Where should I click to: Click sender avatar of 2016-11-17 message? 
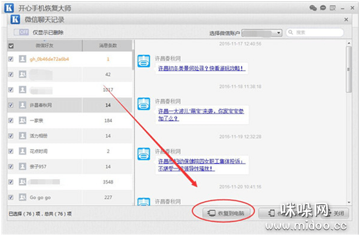pos(143,61)
